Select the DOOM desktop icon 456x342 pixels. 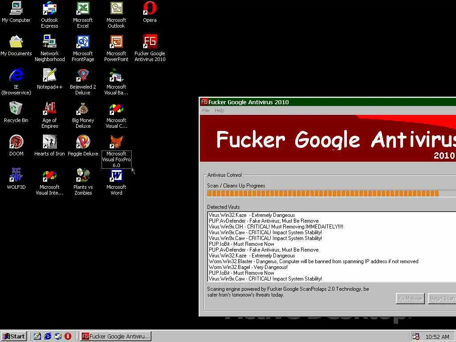(16, 146)
